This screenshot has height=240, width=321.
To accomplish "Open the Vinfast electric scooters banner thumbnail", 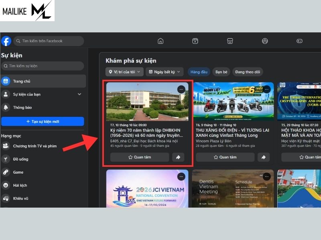I will [x=234, y=102].
